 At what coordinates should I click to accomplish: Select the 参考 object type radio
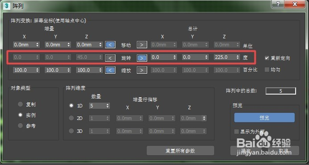tap(20, 125)
